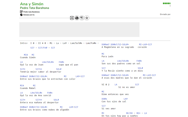Show FA#m chord above como un sol
This screenshot has height=117, width=188.
point(139,61)
